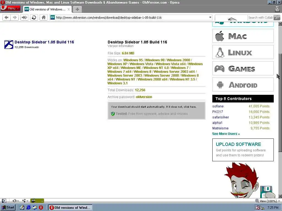Image resolution: width=282 pixels, height=211 pixels.
Task: Click the Forward navigation arrow
Action: point(15,17)
